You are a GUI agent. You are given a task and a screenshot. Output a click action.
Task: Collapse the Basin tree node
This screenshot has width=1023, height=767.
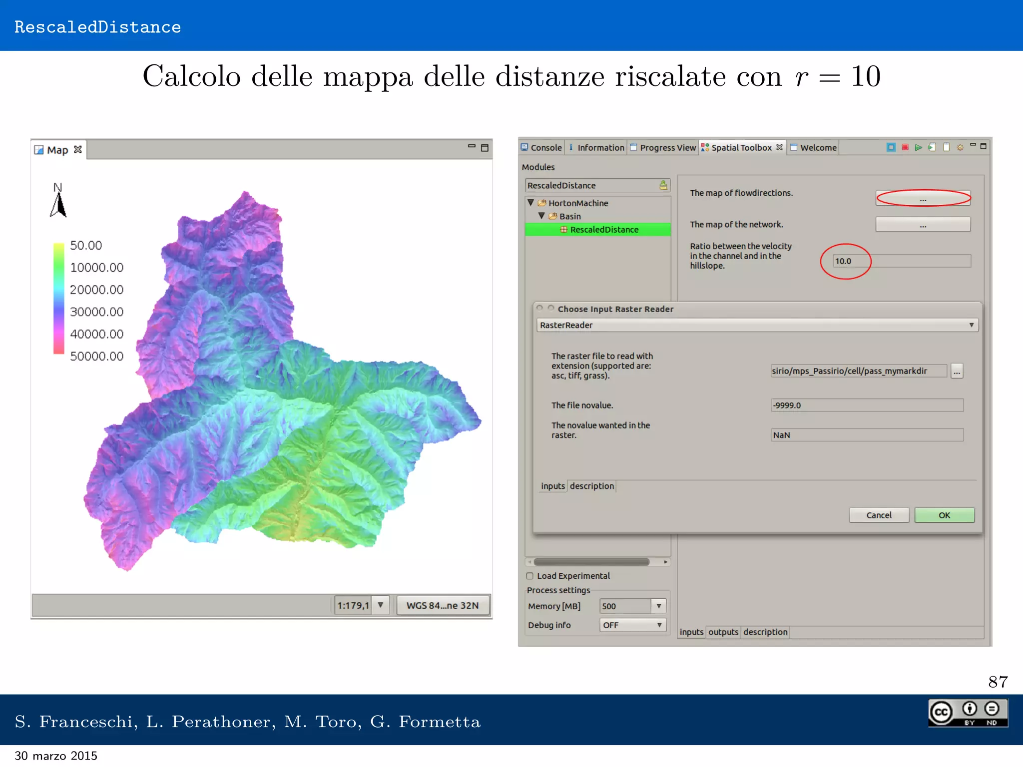(x=542, y=216)
